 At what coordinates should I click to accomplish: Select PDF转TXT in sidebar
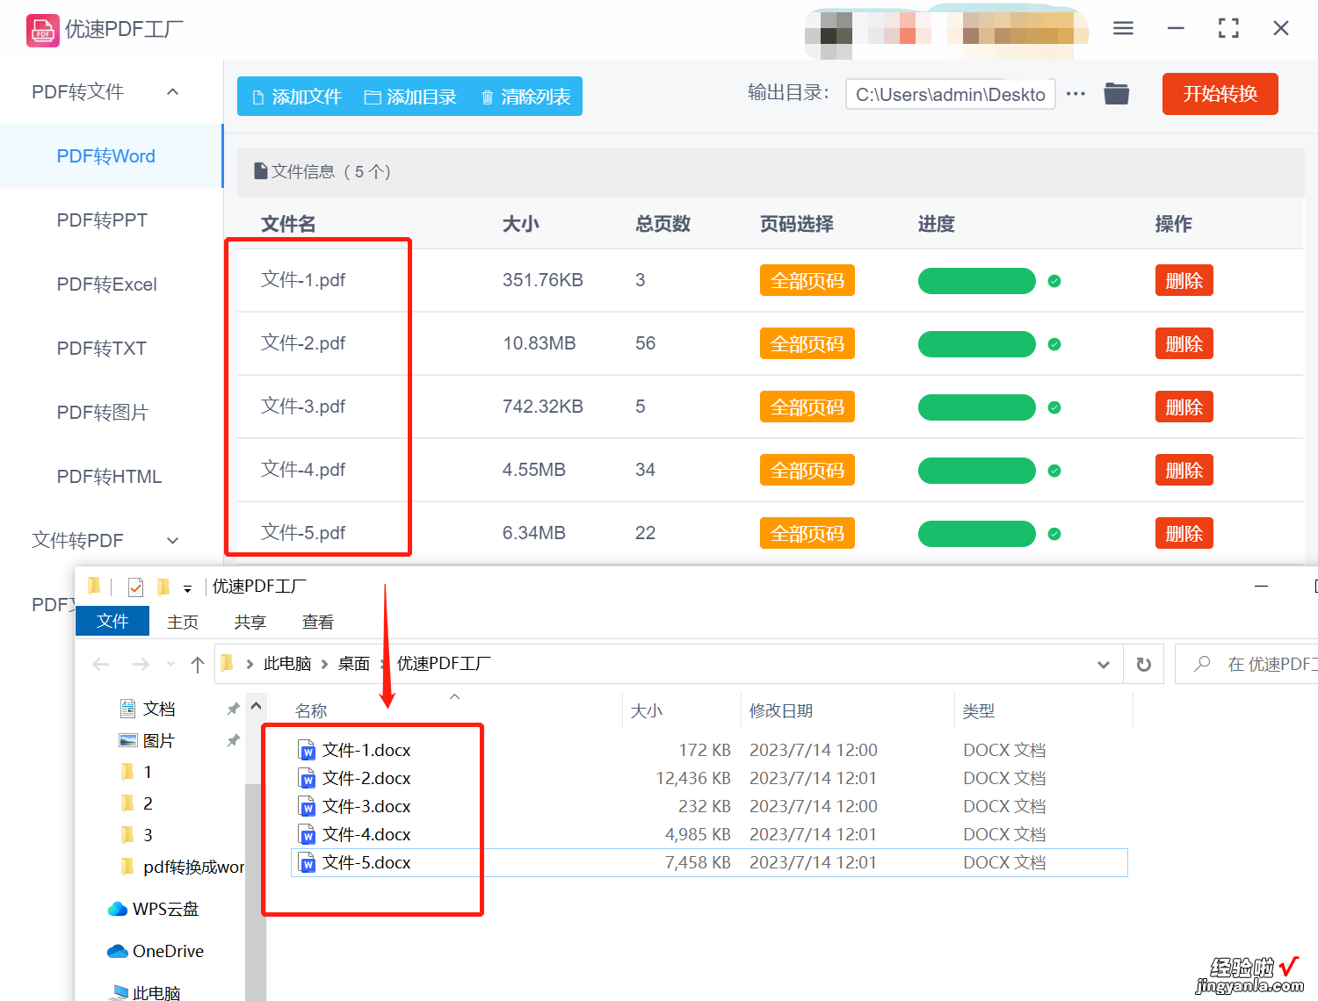(x=102, y=349)
